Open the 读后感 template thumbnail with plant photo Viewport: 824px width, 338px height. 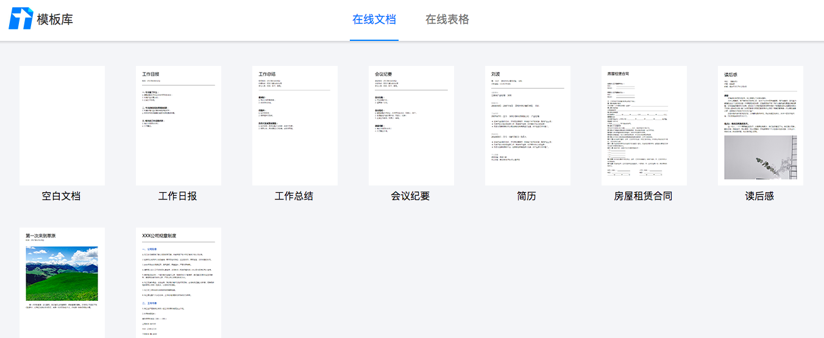click(x=761, y=126)
